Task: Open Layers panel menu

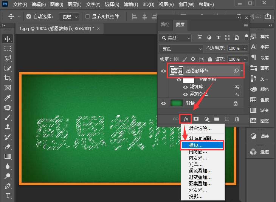Action: [246, 25]
